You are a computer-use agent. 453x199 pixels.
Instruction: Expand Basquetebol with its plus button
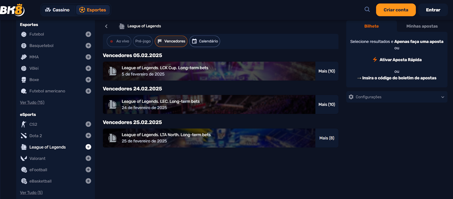click(88, 46)
